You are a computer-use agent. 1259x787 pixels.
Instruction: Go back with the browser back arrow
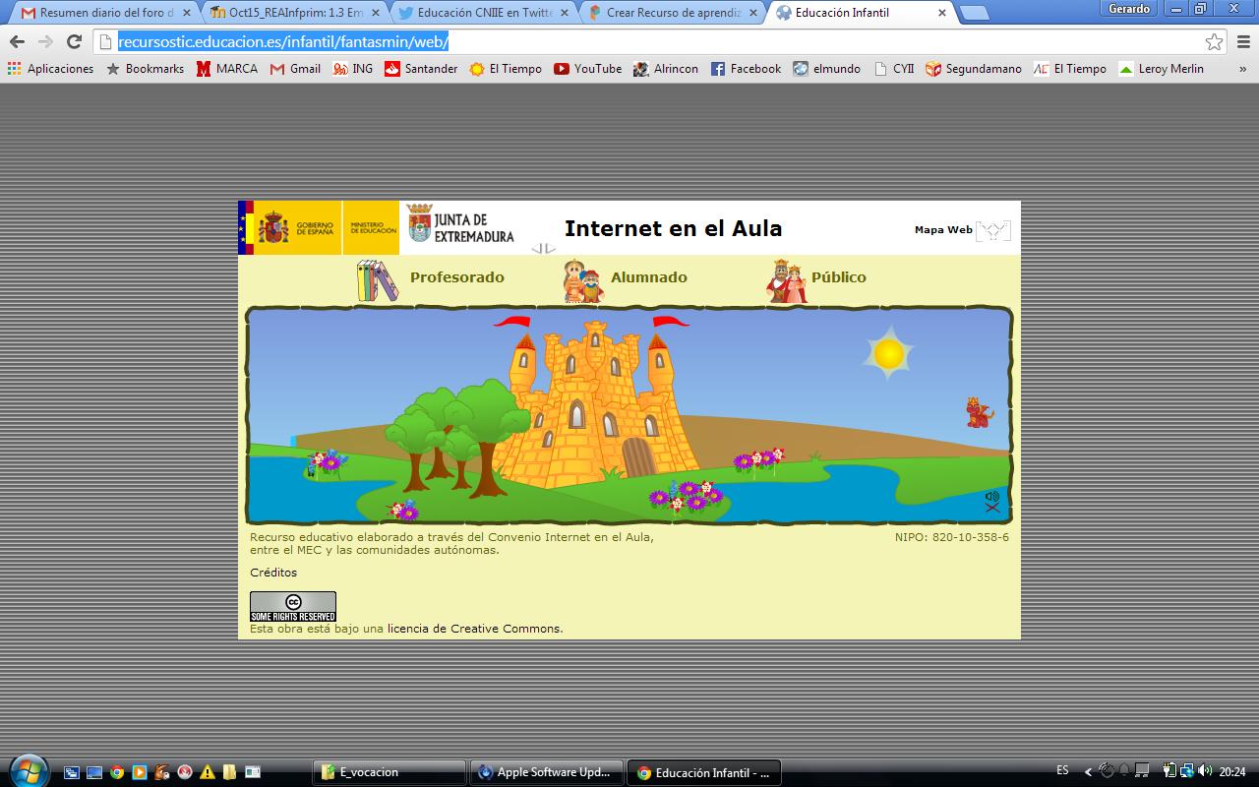click(x=17, y=41)
